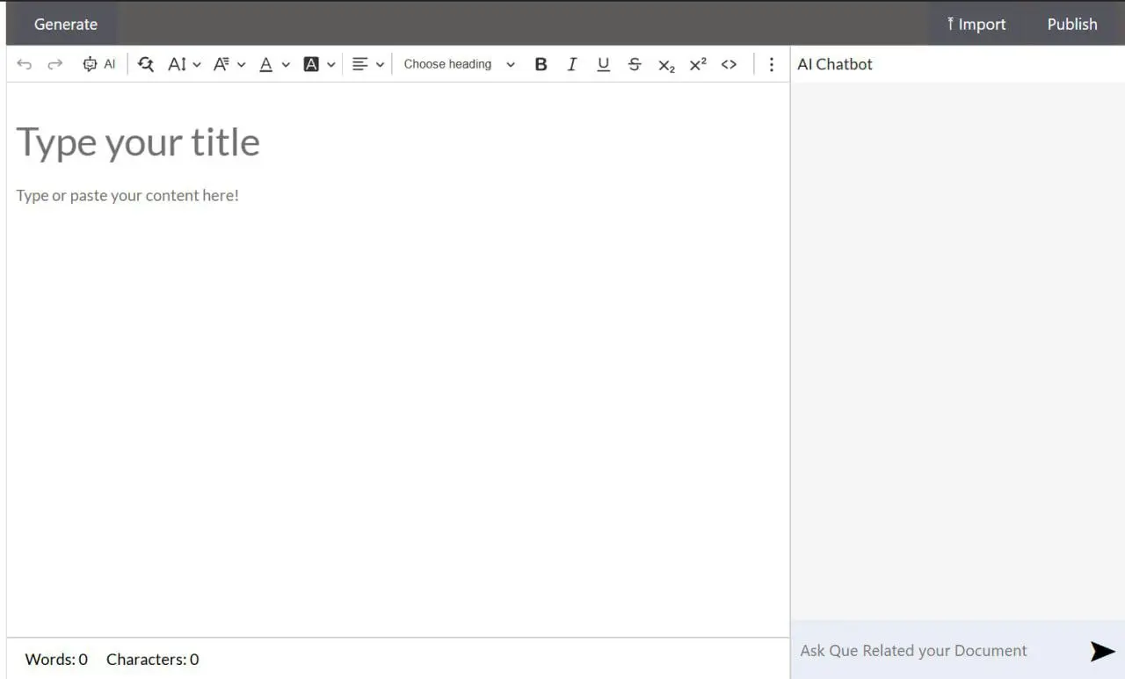Apply subscript formatting

[666, 65]
